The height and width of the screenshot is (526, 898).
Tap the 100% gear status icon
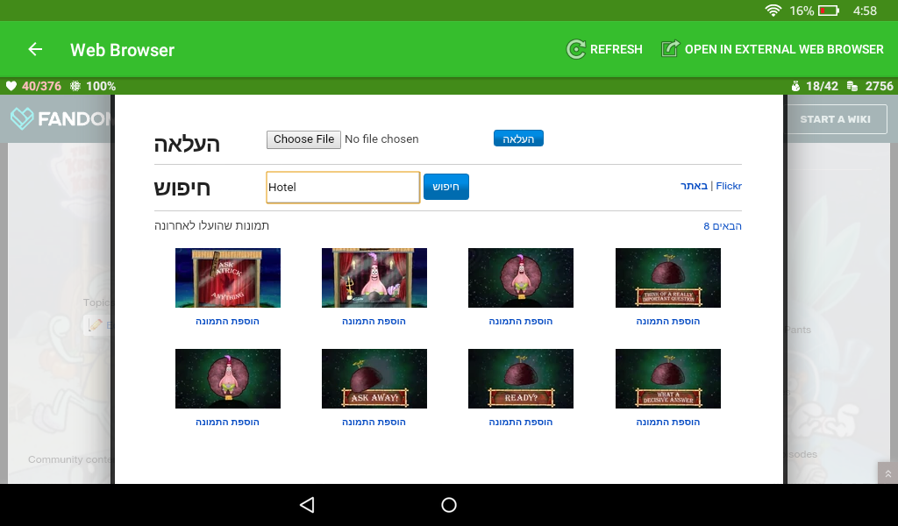pos(75,87)
